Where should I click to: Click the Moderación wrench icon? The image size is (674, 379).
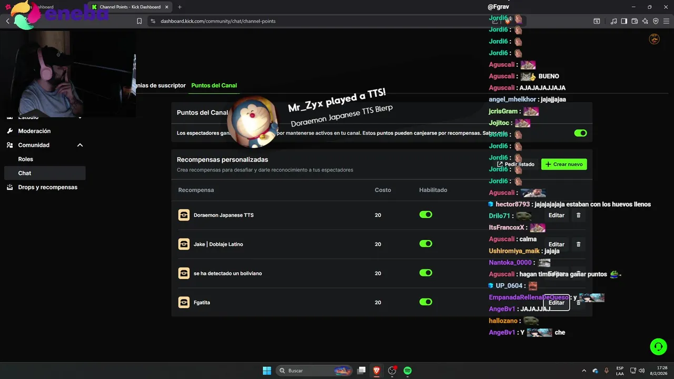[x=10, y=131]
